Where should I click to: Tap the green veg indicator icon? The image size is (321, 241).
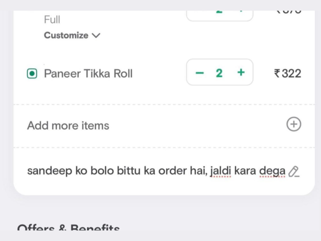coord(32,73)
